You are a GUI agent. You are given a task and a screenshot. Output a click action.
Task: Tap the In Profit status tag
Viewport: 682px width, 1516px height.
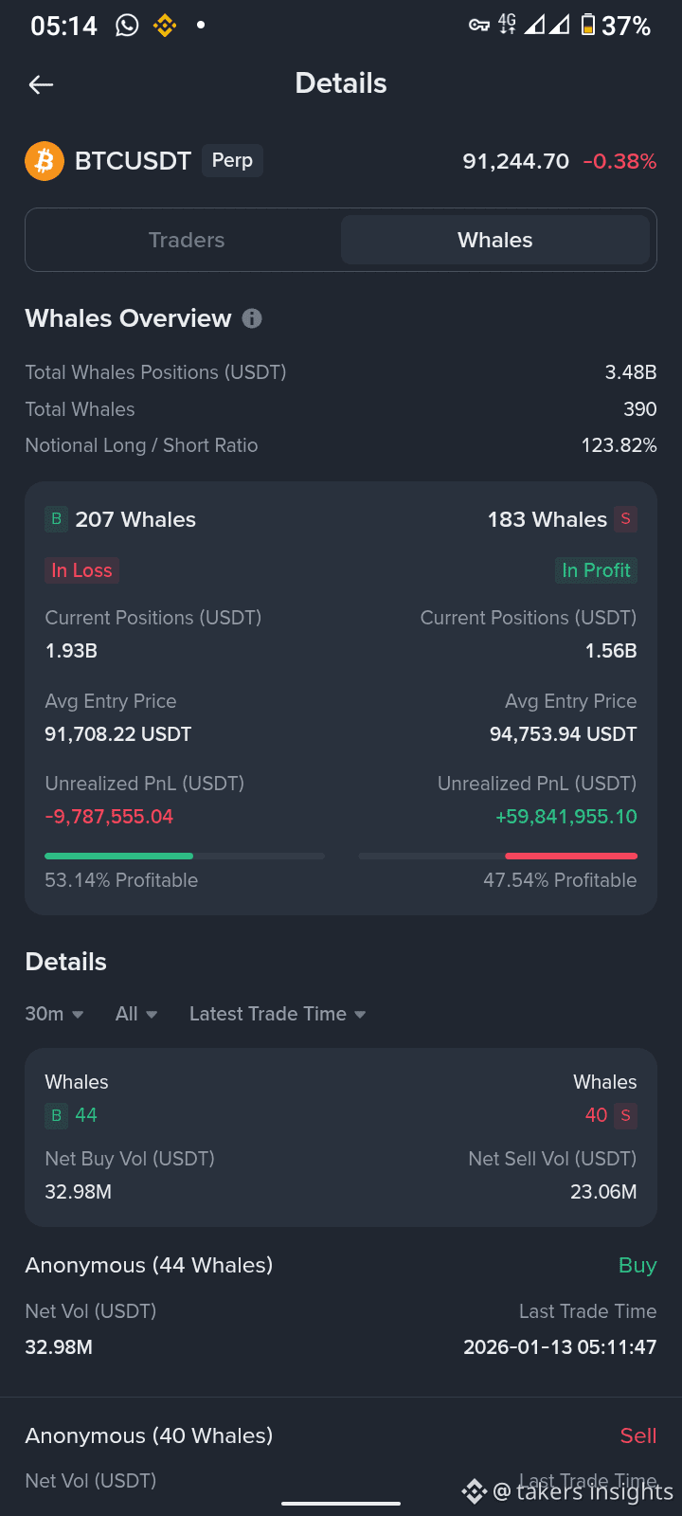coord(595,570)
